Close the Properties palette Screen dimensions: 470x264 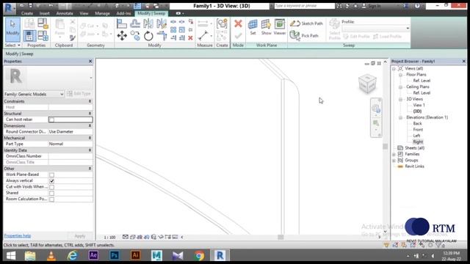[x=90, y=61]
